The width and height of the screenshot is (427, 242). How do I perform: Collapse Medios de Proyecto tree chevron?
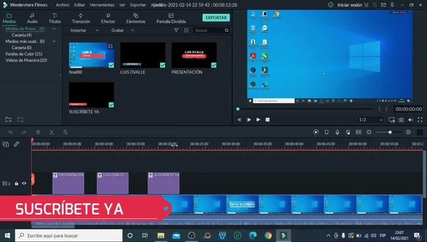tap(54, 29)
